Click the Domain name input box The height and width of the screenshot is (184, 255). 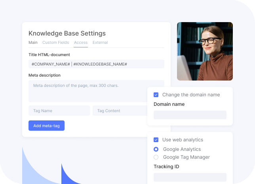tap(190, 115)
